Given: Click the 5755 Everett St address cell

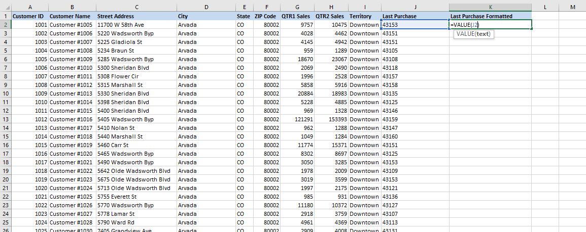Looking at the screenshot, I should pos(136,197).
